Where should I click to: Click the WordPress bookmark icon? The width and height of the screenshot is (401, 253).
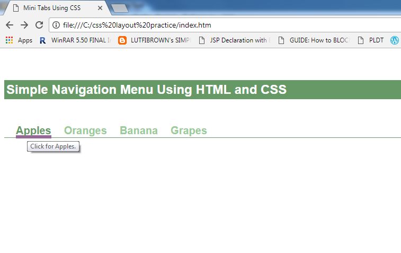395,40
